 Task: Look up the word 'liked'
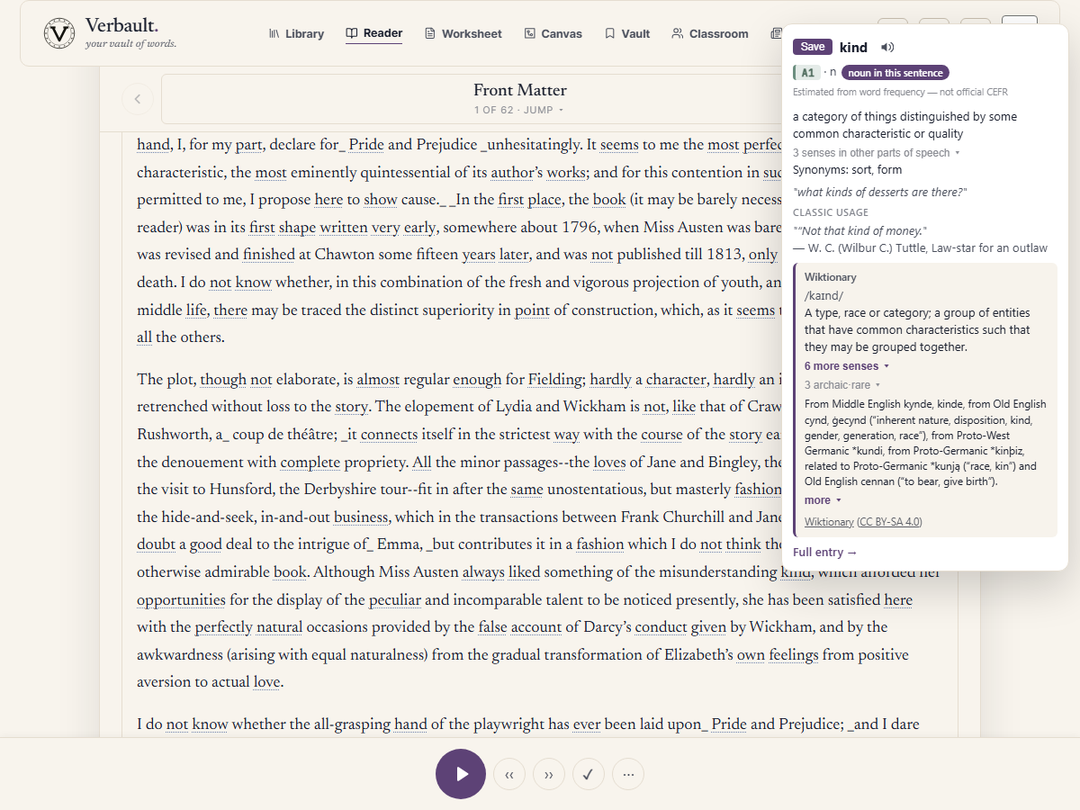click(524, 572)
